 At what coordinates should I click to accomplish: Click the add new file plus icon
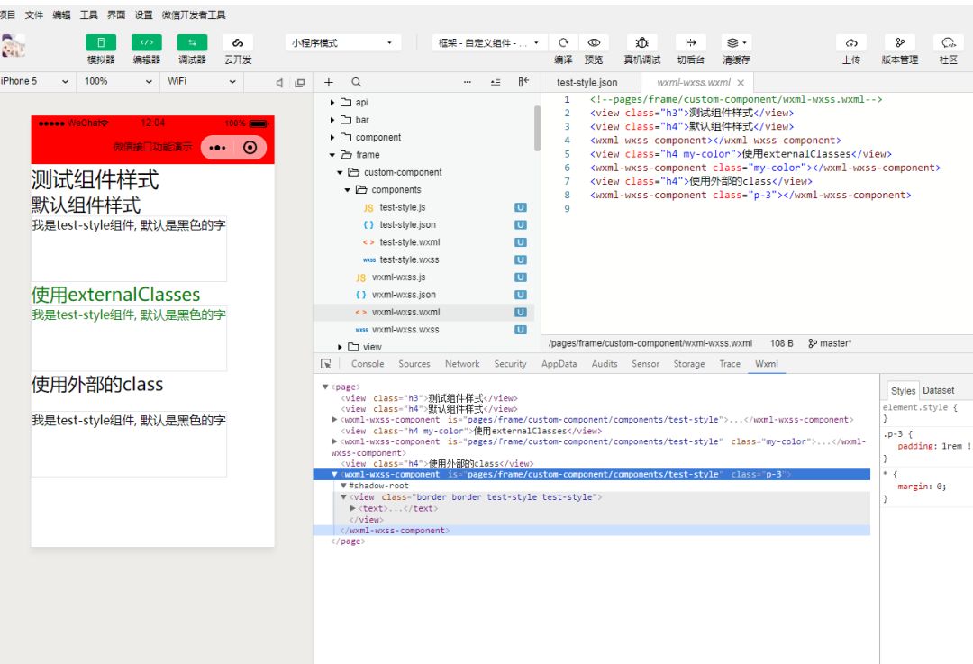[329, 83]
